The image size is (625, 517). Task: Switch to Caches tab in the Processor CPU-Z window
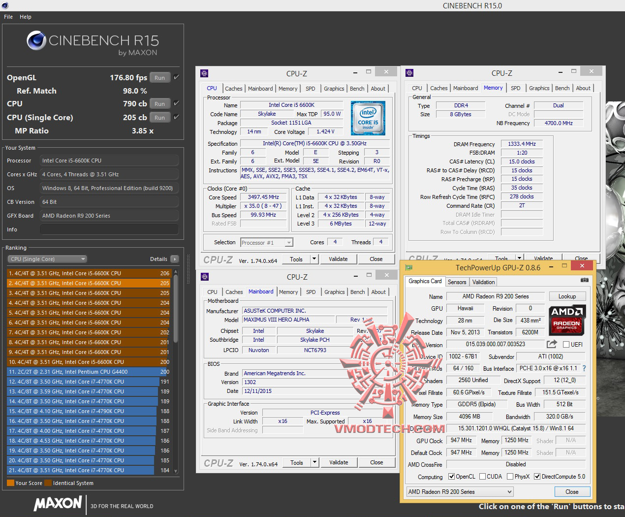(x=234, y=89)
